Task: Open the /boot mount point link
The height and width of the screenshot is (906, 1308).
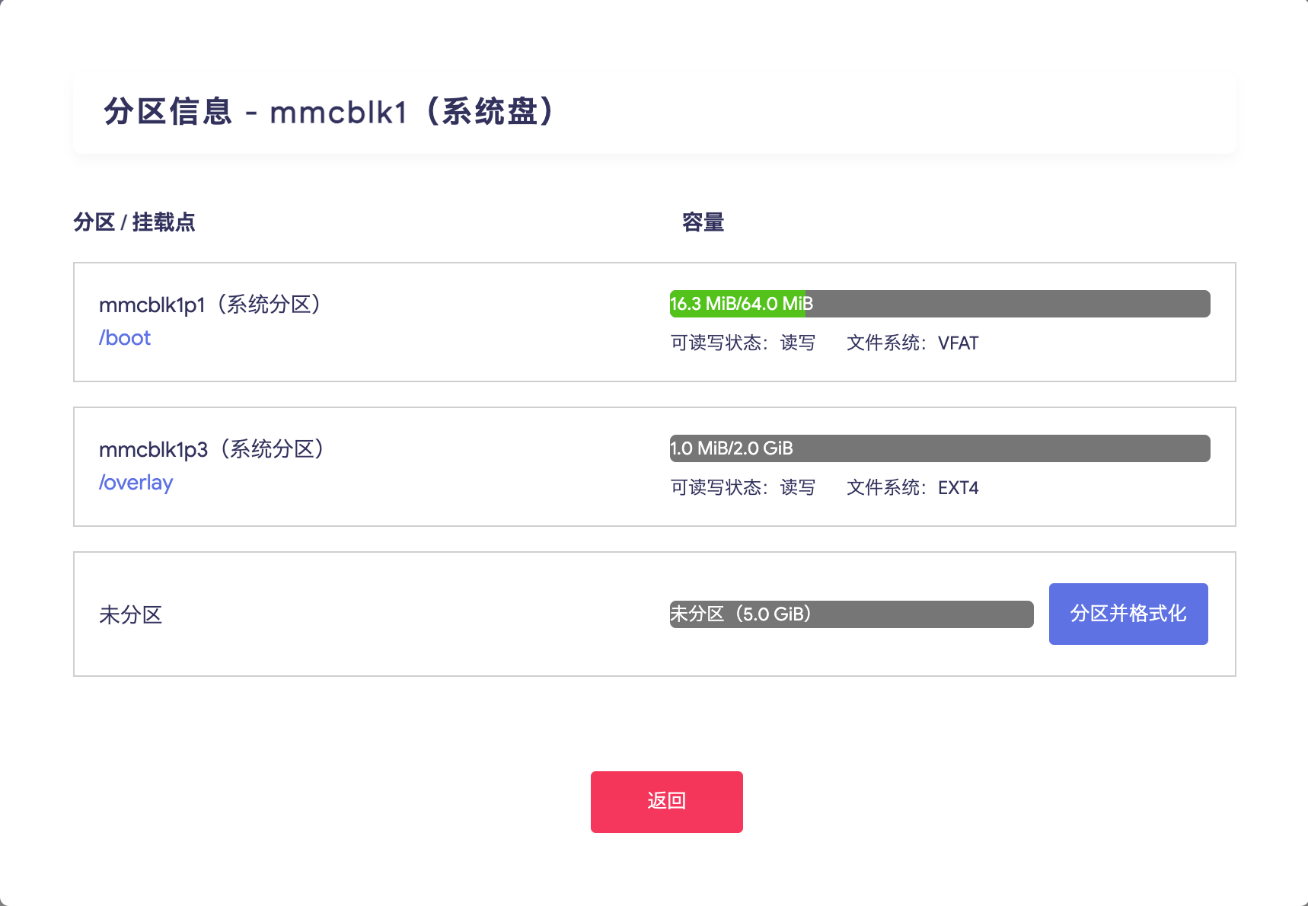Action: [x=125, y=338]
